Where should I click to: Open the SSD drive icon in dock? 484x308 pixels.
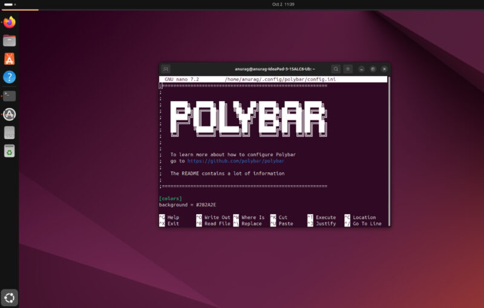click(9, 133)
